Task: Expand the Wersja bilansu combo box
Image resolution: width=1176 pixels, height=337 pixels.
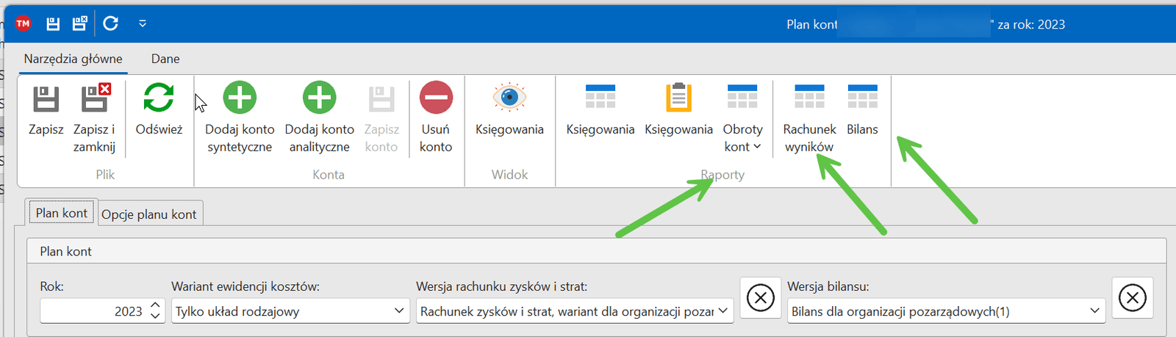Action: [x=1095, y=311]
